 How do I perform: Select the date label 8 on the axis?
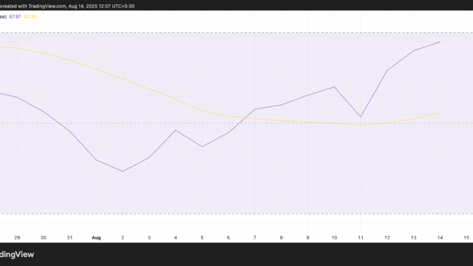point(281,237)
